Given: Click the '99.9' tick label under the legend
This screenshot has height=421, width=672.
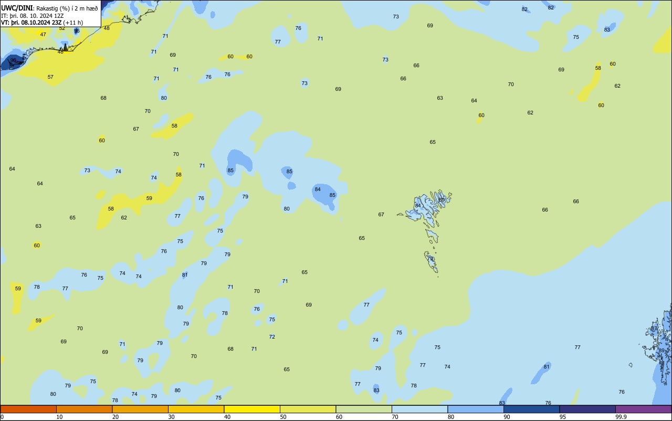Looking at the screenshot, I should pyautogui.click(x=621, y=417).
